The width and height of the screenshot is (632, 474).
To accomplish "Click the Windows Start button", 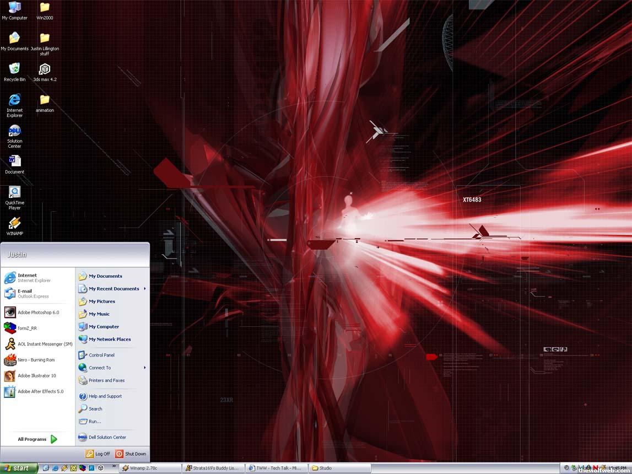I will (19, 468).
